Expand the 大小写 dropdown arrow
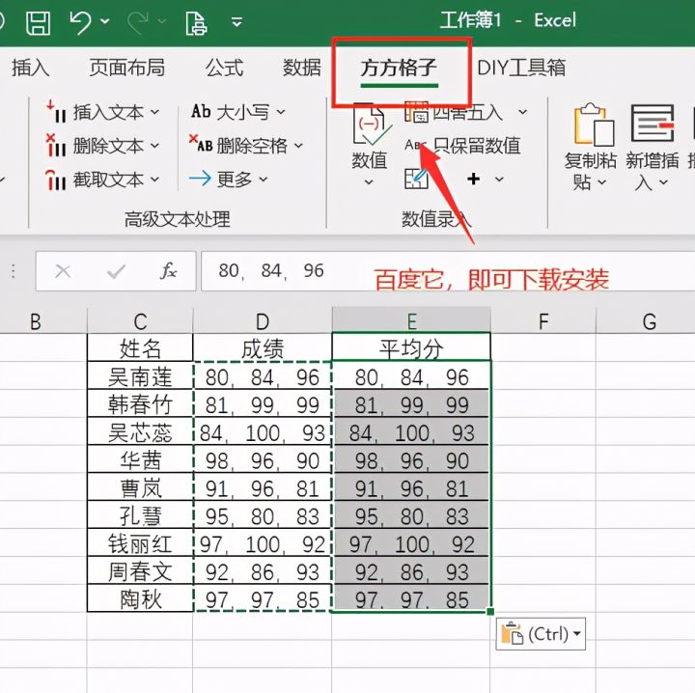 coord(281,112)
